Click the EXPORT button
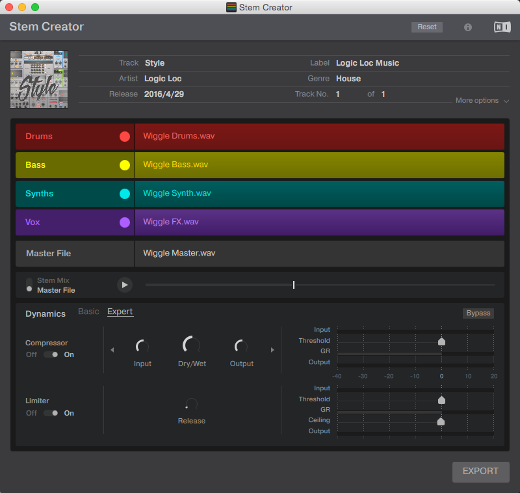The height and width of the screenshot is (493, 520). click(481, 472)
